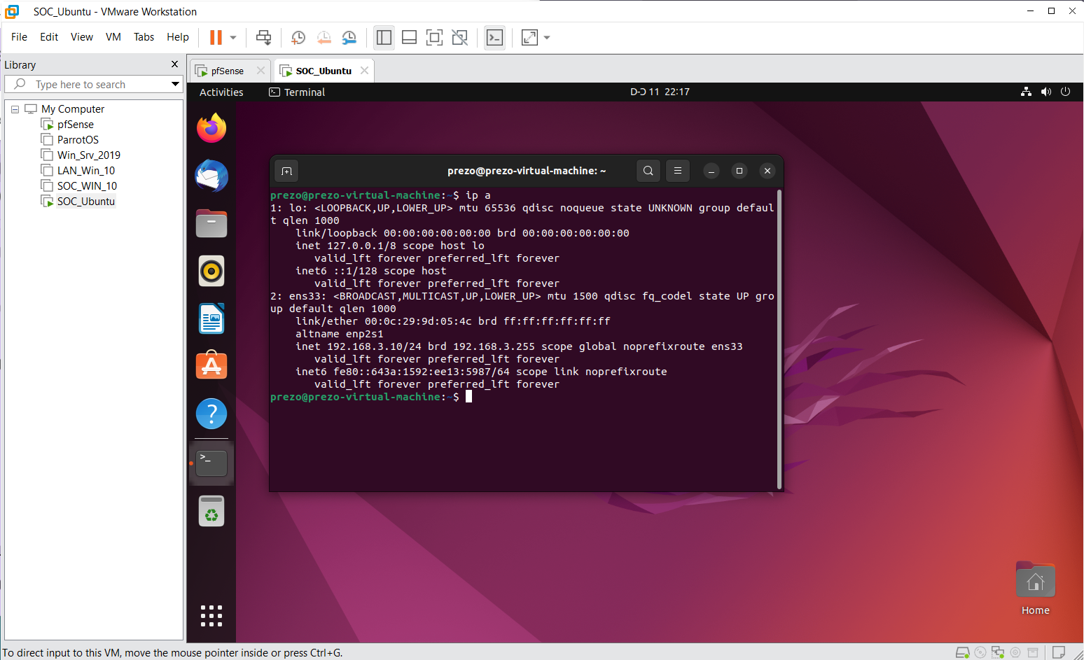Click the terminal search icon
Screen dimensions: 1084x660
coord(648,171)
